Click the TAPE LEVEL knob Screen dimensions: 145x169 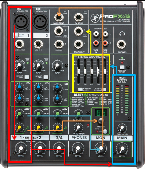click(122, 128)
